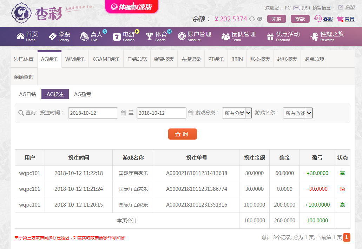Go to page 1 in pagination

pyautogui.click(x=347, y=237)
